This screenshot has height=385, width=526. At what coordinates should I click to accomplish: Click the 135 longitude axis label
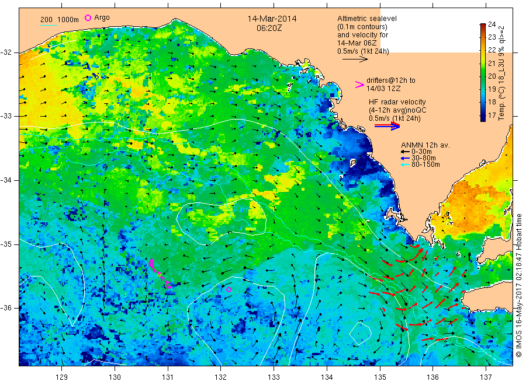pyautogui.click(x=380, y=377)
